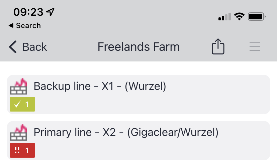The height and width of the screenshot is (164, 277).
Task: Click the count number in red badge
Action: pos(27,150)
